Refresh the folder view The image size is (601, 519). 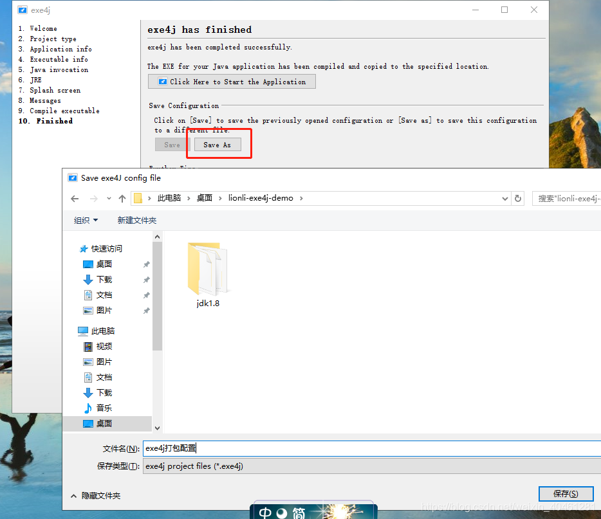(518, 198)
